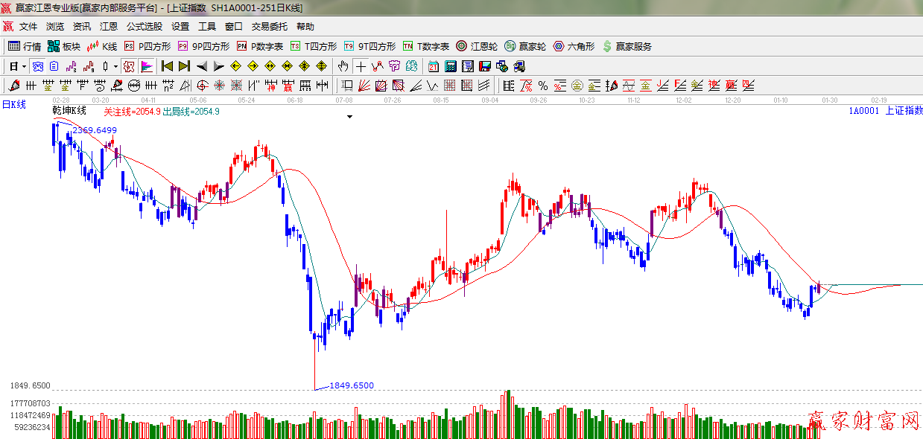Toggle the crosshair cursor button
The image size is (923, 439).
point(361,66)
